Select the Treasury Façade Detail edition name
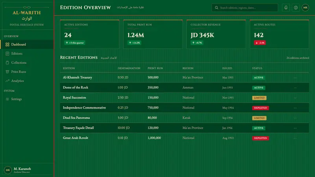 (x=78, y=127)
